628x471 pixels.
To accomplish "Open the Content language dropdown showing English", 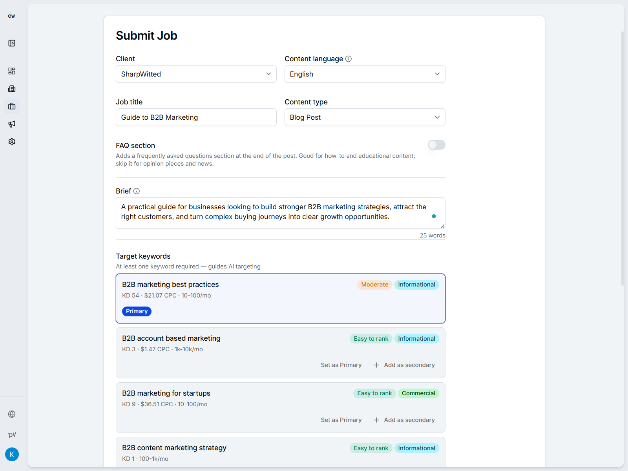I will point(365,74).
